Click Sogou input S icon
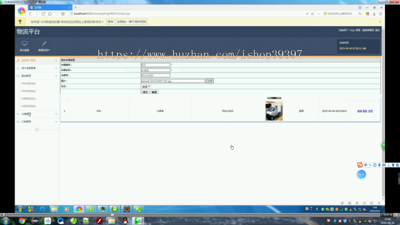This screenshot has width=400, height=225. coord(360,165)
